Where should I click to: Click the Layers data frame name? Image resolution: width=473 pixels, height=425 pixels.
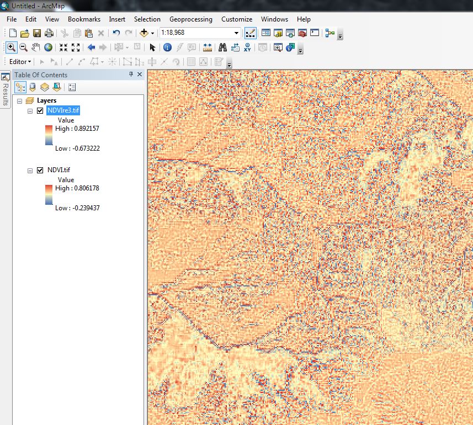click(x=47, y=100)
